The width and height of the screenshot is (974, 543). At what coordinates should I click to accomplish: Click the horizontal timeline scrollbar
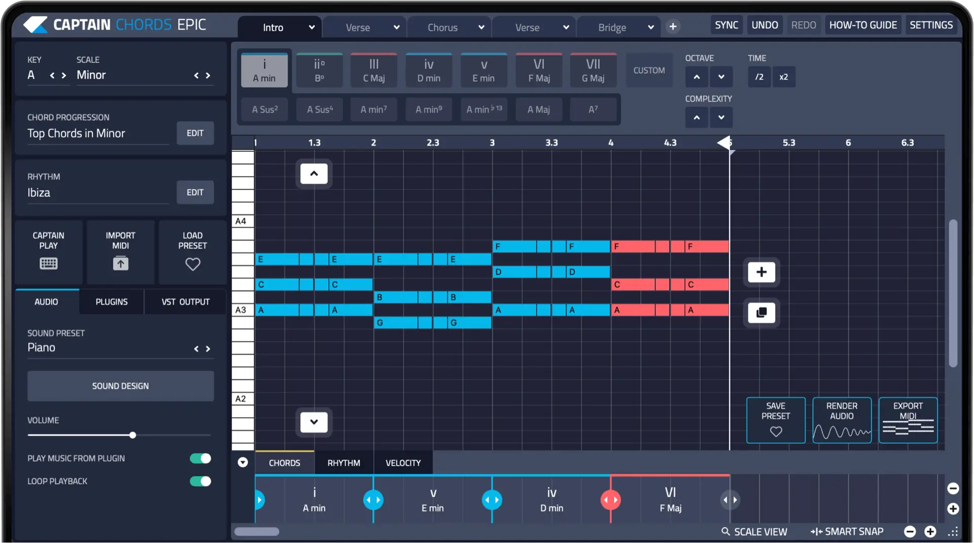click(257, 531)
